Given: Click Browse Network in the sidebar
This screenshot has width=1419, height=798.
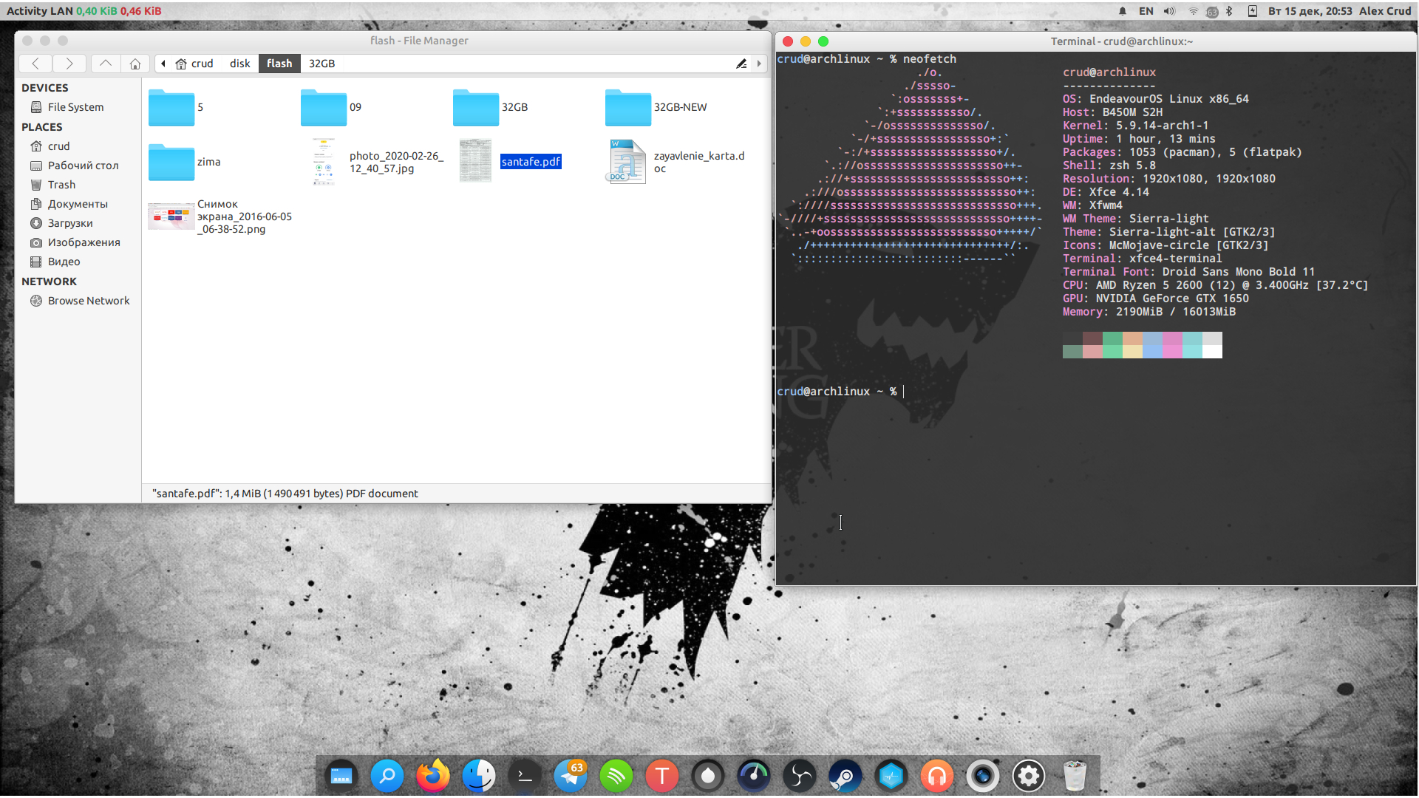Looking at the screenshot, I should click(x=88, y=301).
